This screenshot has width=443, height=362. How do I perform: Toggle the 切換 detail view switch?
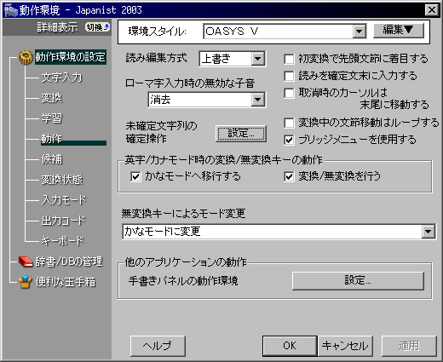(x=97, y=27)
